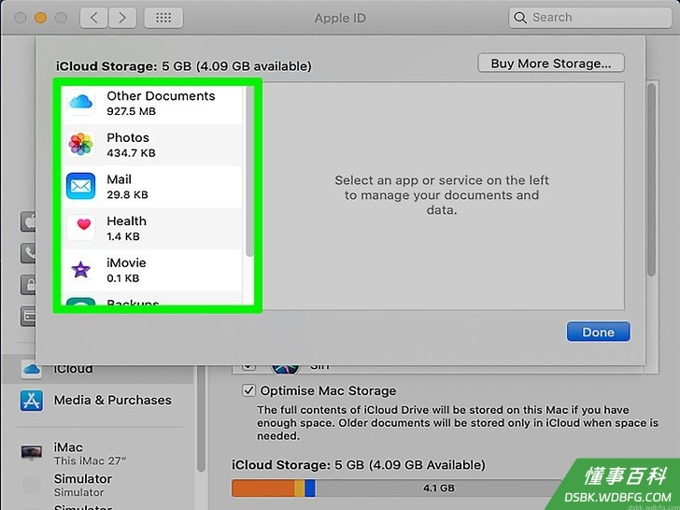Show all preferences grid button
Viewport: 680px width, 510px height.
[163, 18]
